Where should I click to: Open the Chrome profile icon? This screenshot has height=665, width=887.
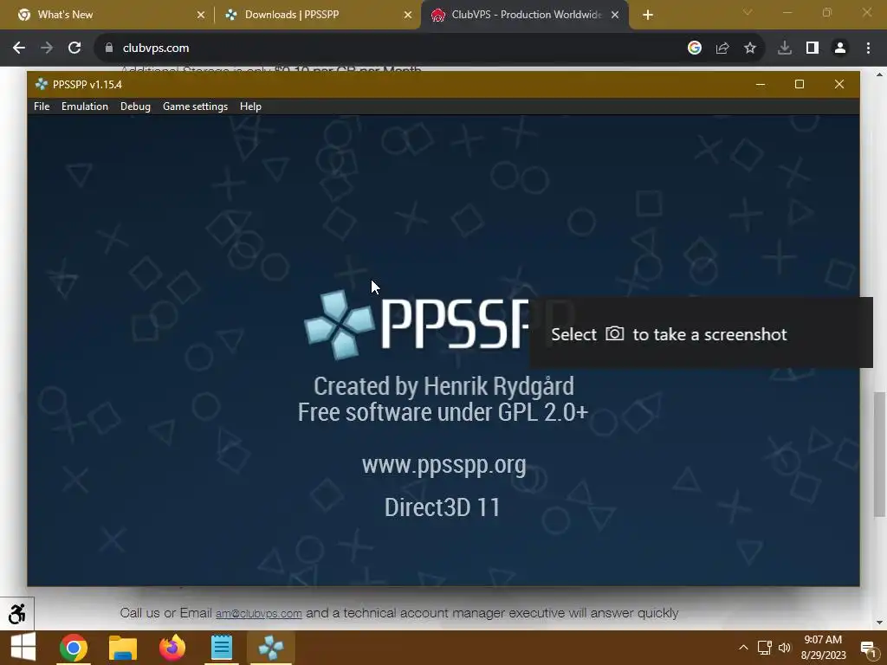[840, 48]
